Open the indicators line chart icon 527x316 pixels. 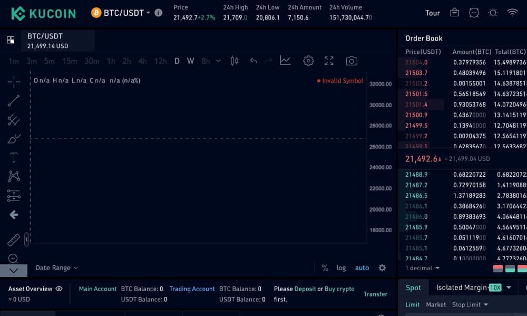(x=285, y=61)
